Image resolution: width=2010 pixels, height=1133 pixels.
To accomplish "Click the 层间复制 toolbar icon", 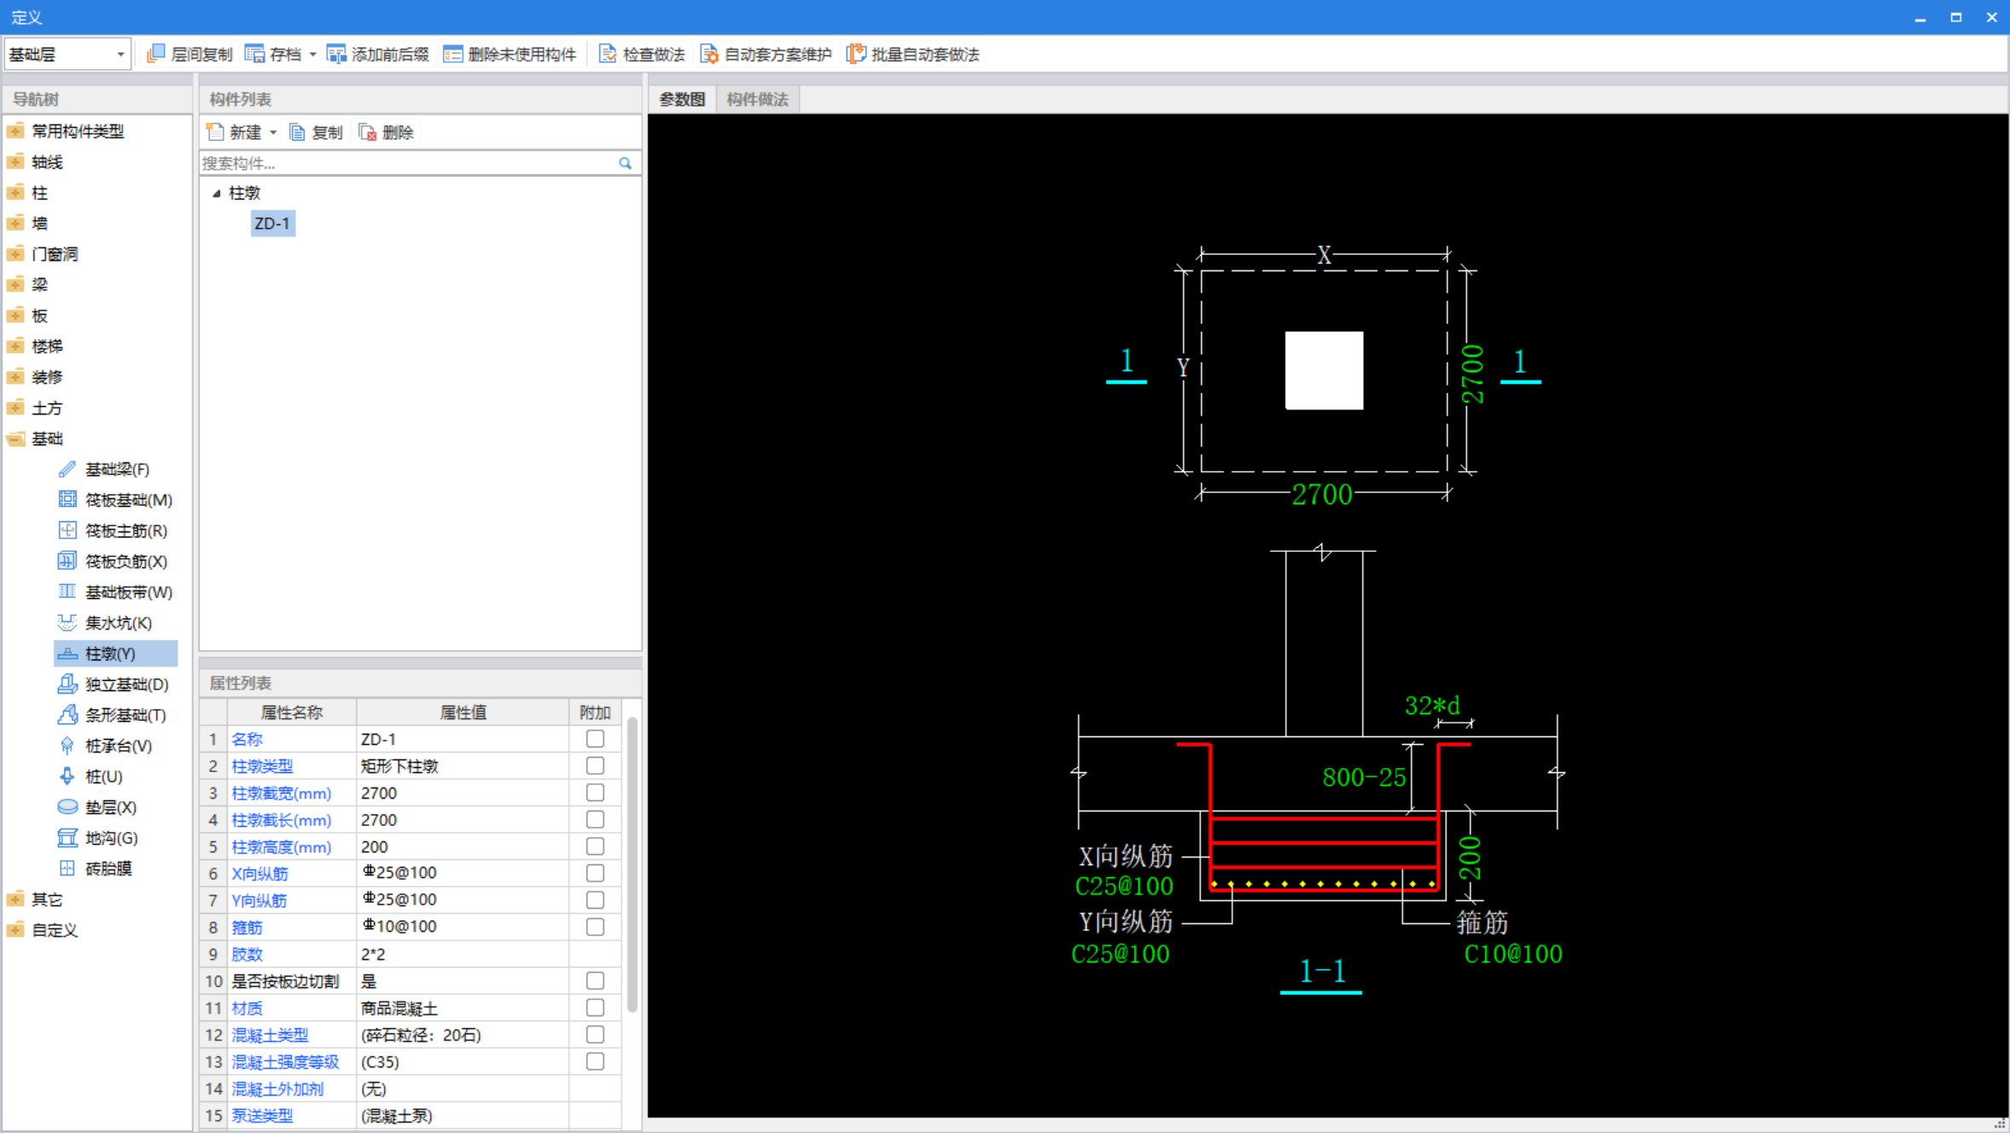I will tap(155, 55).
